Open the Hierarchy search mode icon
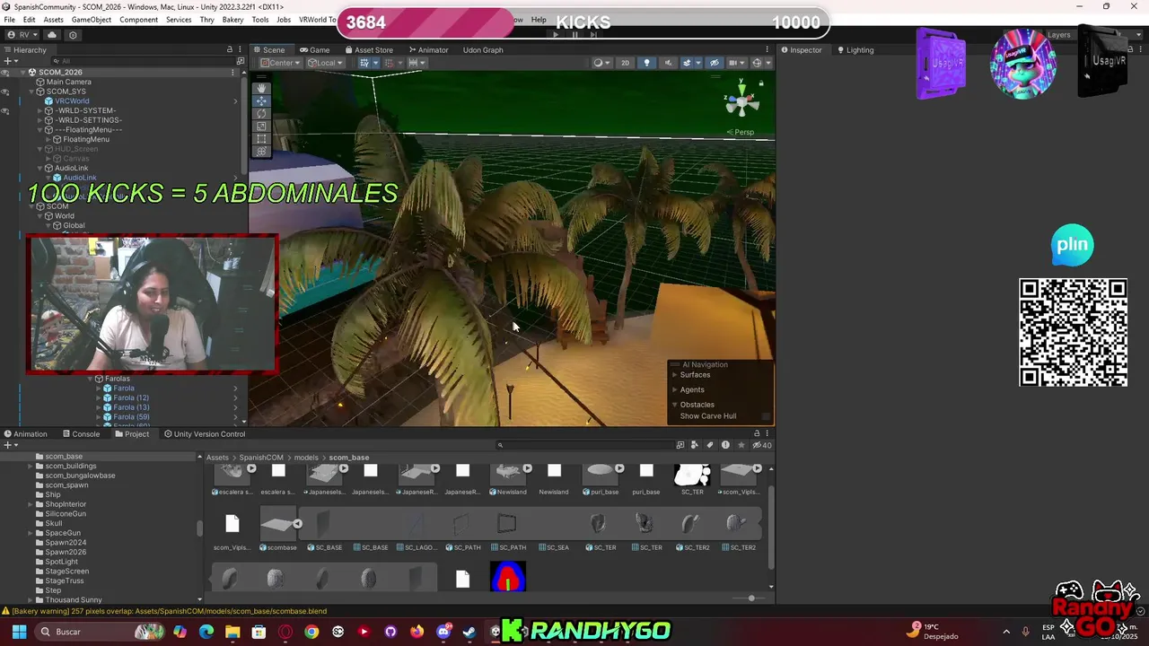Image resolution: width=1149 pixels, height=646 pixels. click(240, 61)
